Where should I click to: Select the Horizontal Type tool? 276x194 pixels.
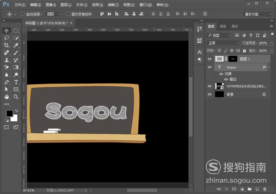[16, 82]
